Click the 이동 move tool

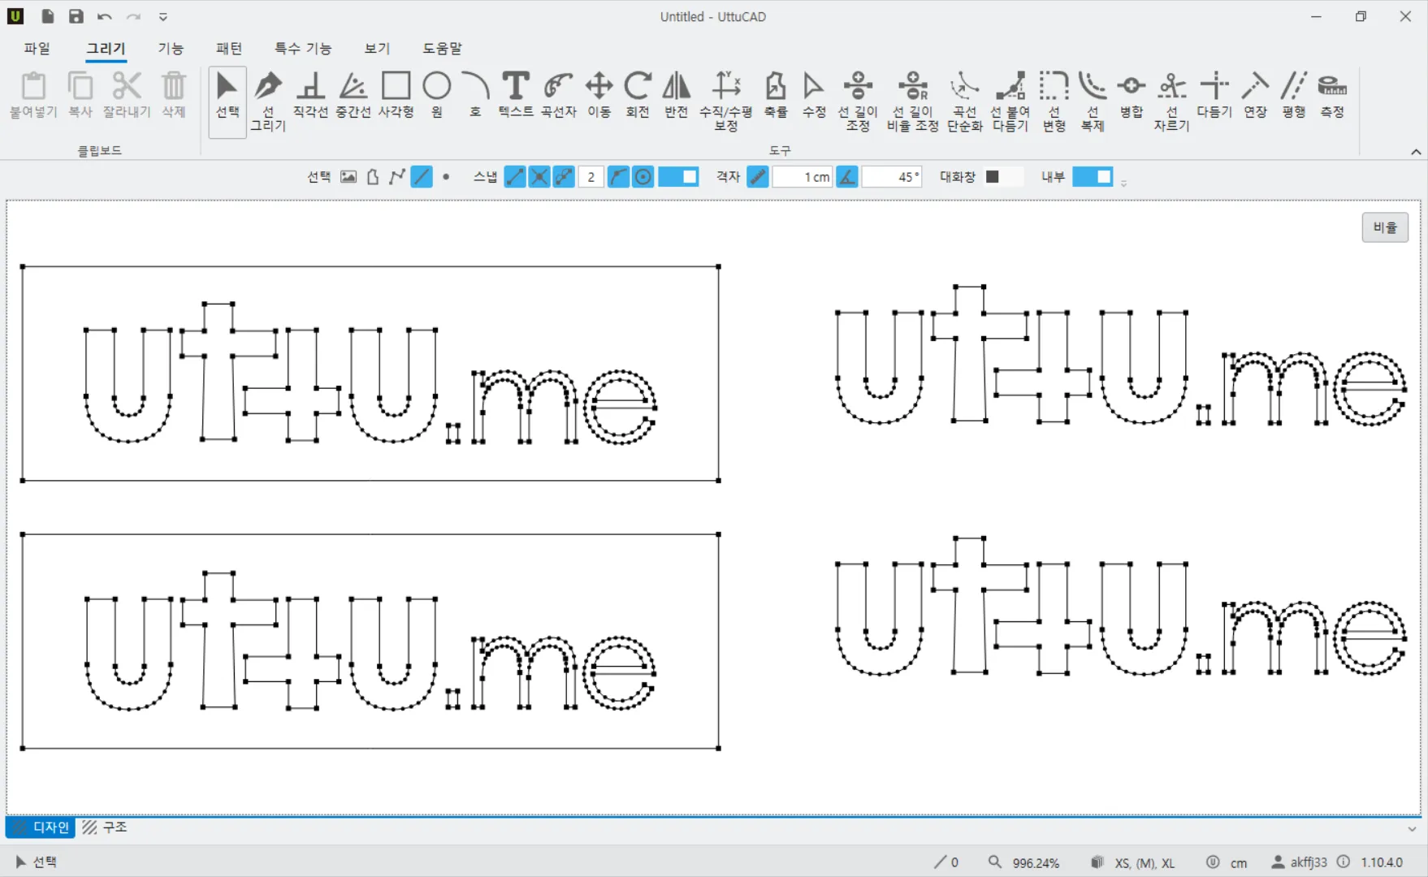pyautogui.click(x=599, y=96)
